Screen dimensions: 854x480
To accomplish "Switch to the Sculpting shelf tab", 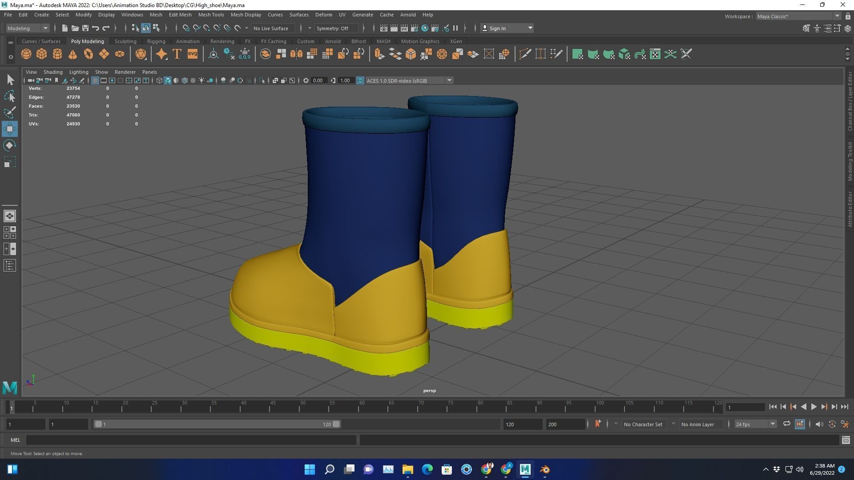I will [125, 41].
